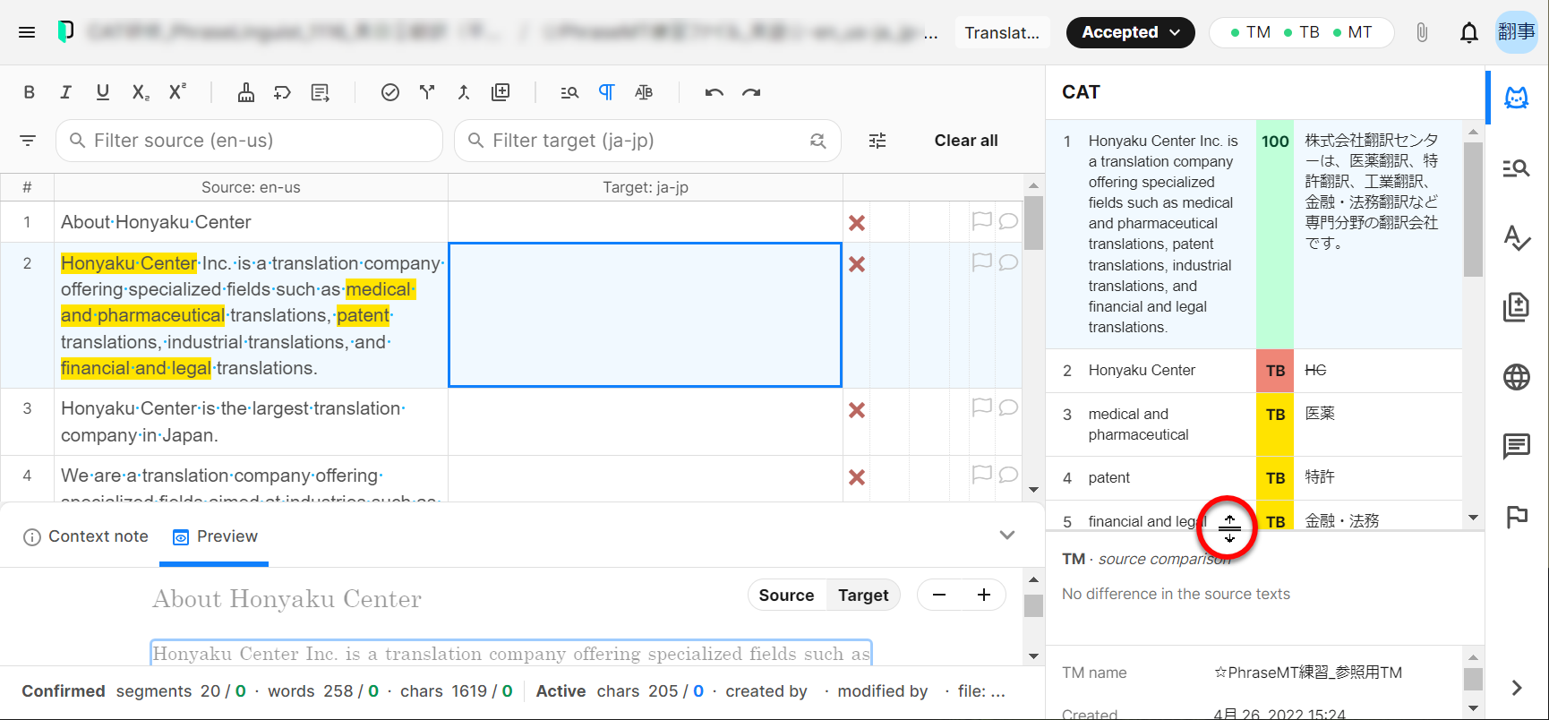Click the notifications bell icon
The height and width of the screenshot is (720, 1549).
1468,33
